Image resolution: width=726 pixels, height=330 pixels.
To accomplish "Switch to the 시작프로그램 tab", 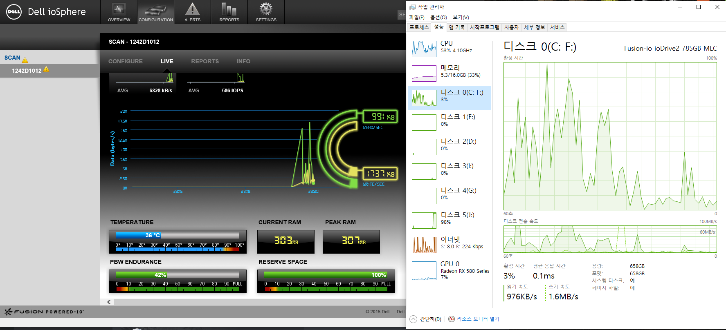I will pyautogui.click(x=485, y=27).
